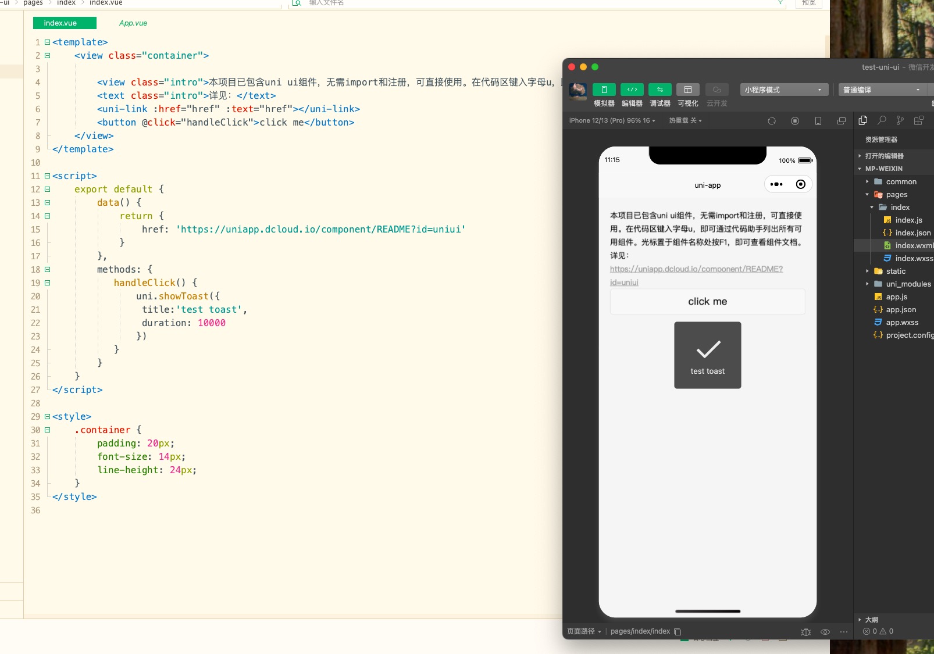
Task: Open the iPhone 12/13 (Pro) device dropdown
Action: (x=612, y=120)
